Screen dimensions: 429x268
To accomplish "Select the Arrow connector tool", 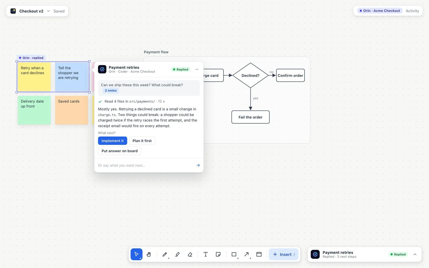I will pos(247,254).
